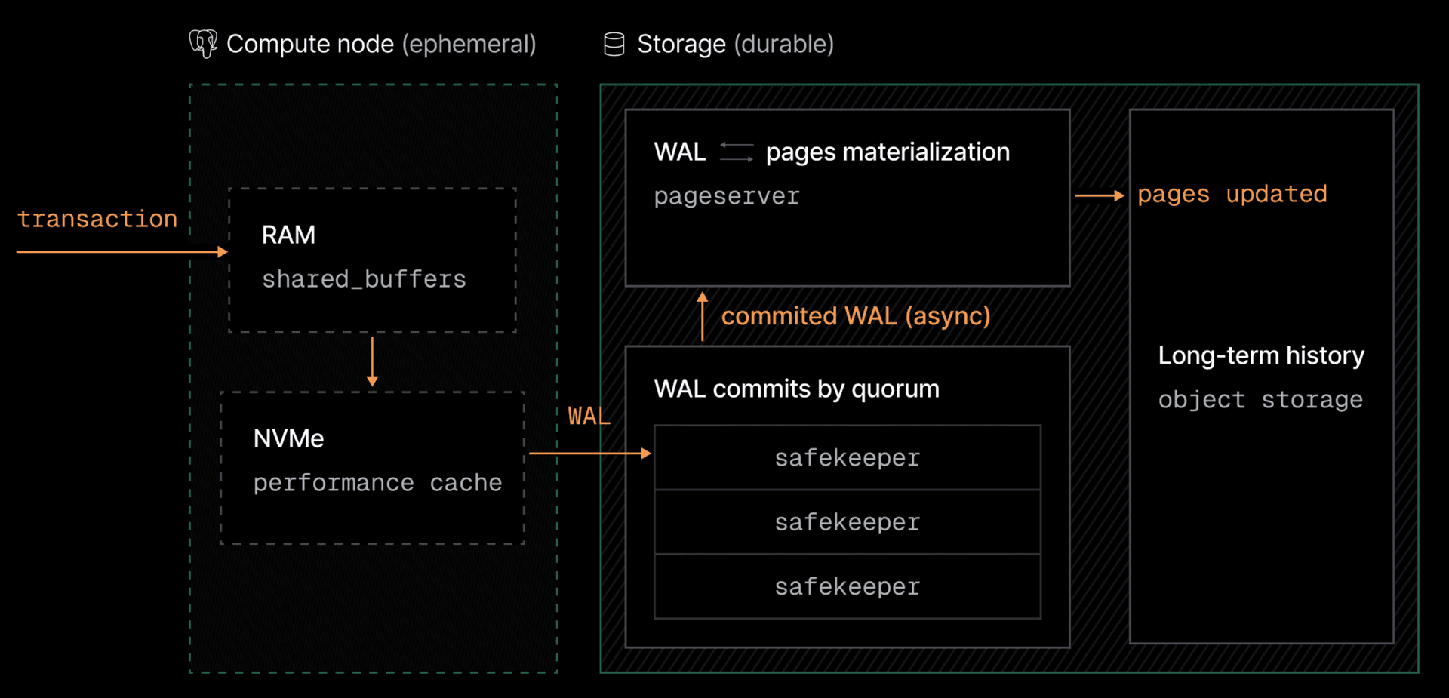Screen dimensions: 1449x698
Task: Toggle the WAL commits by quorum box
Action: (x=796, y=389)
